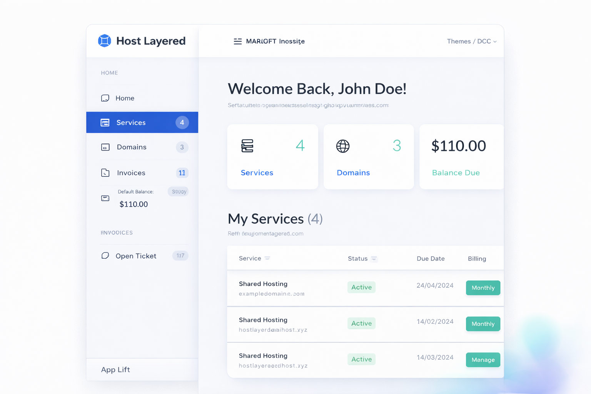Sort by Service column filter icon
The width and height of the screenshot is (591, 394).
[267, 258]
